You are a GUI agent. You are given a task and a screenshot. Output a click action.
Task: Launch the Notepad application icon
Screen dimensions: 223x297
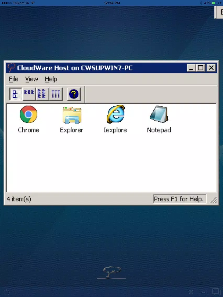[x=159, y=114]
